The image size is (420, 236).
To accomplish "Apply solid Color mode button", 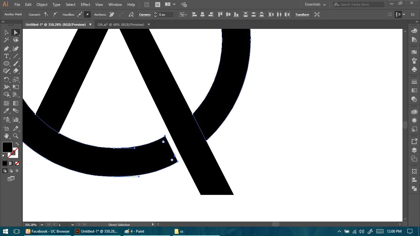I will pos(5,163).
